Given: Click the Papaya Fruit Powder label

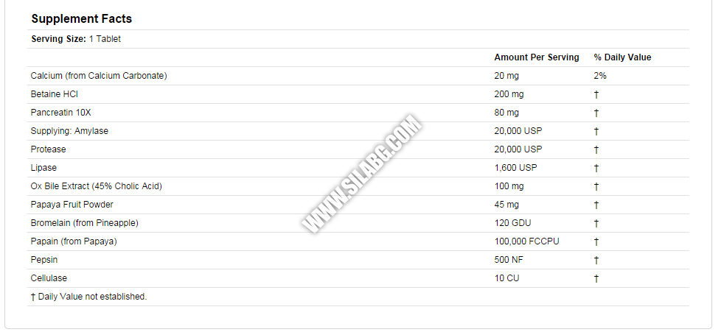Looking at the screenshot, I should (x=72, y=205).
